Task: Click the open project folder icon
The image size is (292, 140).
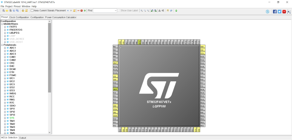Action: (x=7, y=11)
